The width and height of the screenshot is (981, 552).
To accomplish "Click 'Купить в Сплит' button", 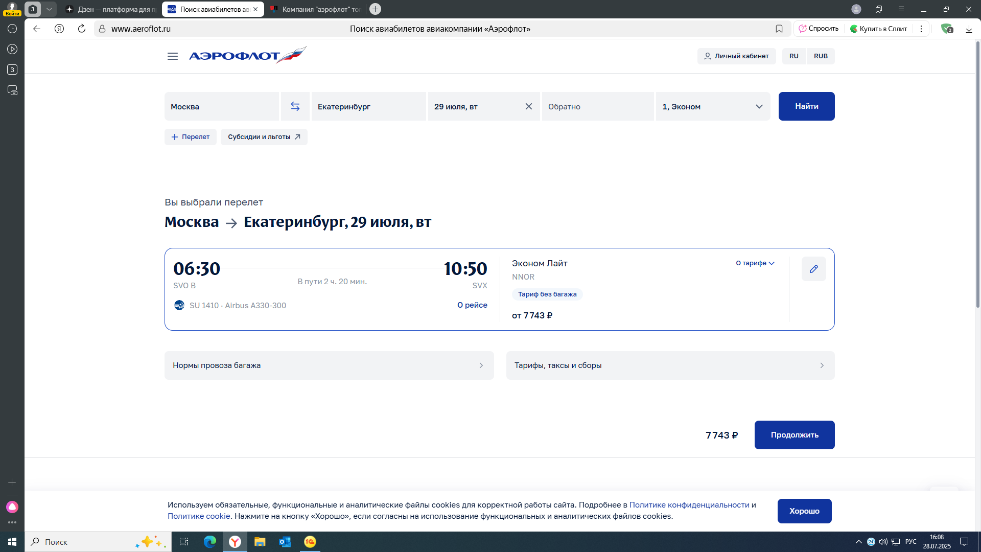I will click(879, 29).
